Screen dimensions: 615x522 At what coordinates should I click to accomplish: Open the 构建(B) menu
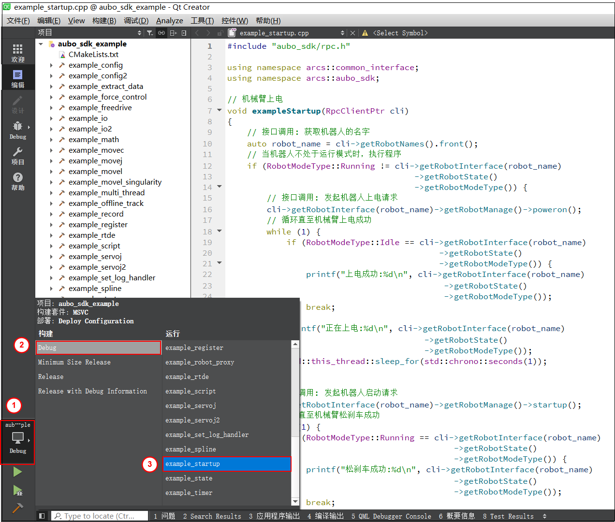pos(104,20)
